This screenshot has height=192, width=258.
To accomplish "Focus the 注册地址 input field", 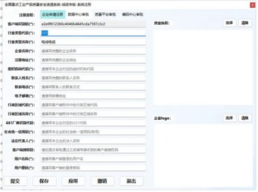I will click(93, 60).
